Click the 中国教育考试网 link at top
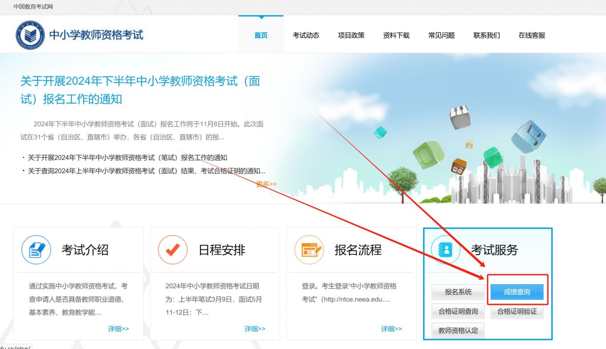The image size is (606, 349). [33, 7]
